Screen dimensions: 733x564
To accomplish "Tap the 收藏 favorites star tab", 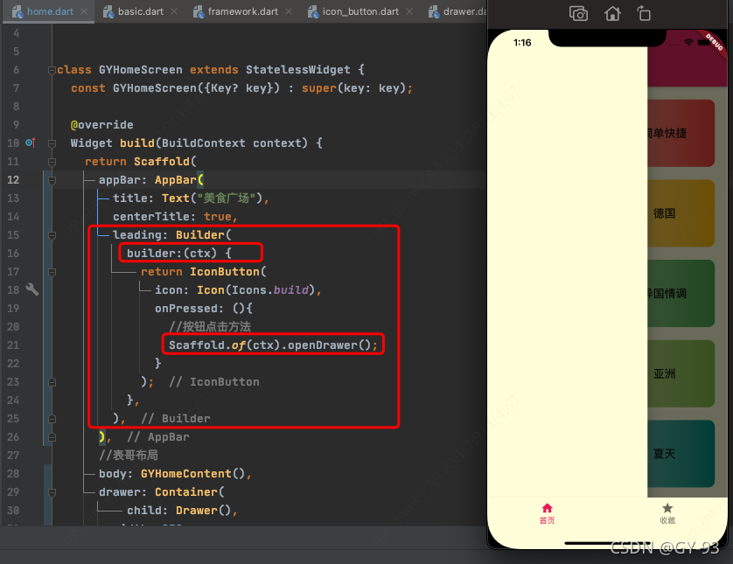I will pos(667,513).
